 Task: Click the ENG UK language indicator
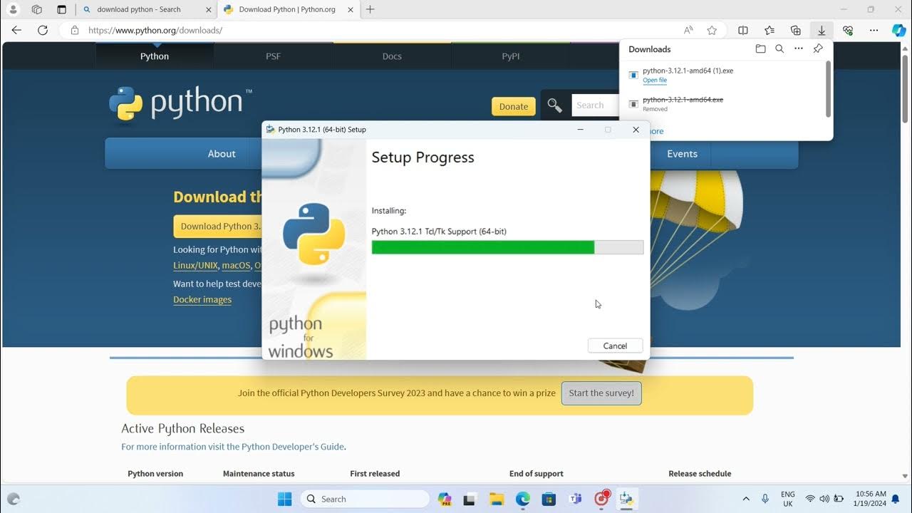pos(787,499)
